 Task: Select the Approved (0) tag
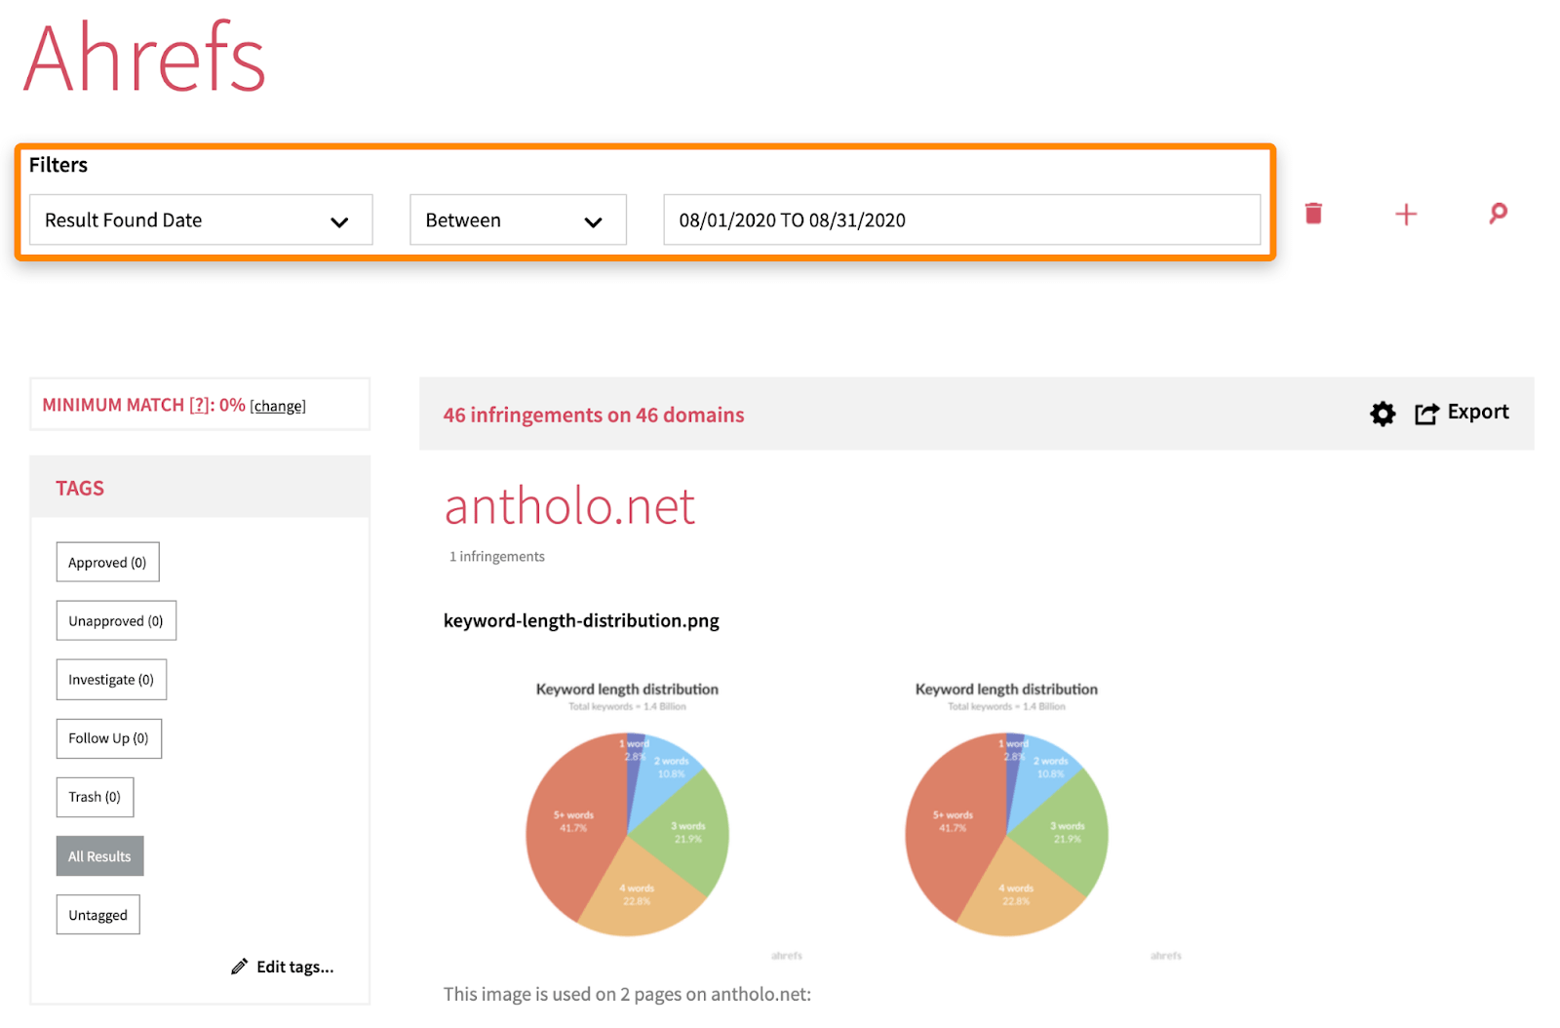click(107, 563)
